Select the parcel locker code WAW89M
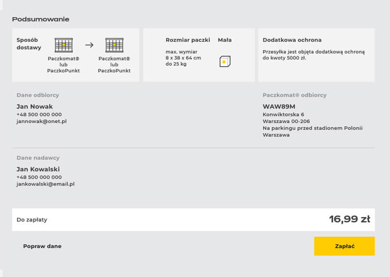The image size is (390, 277). tap(279, 106)
